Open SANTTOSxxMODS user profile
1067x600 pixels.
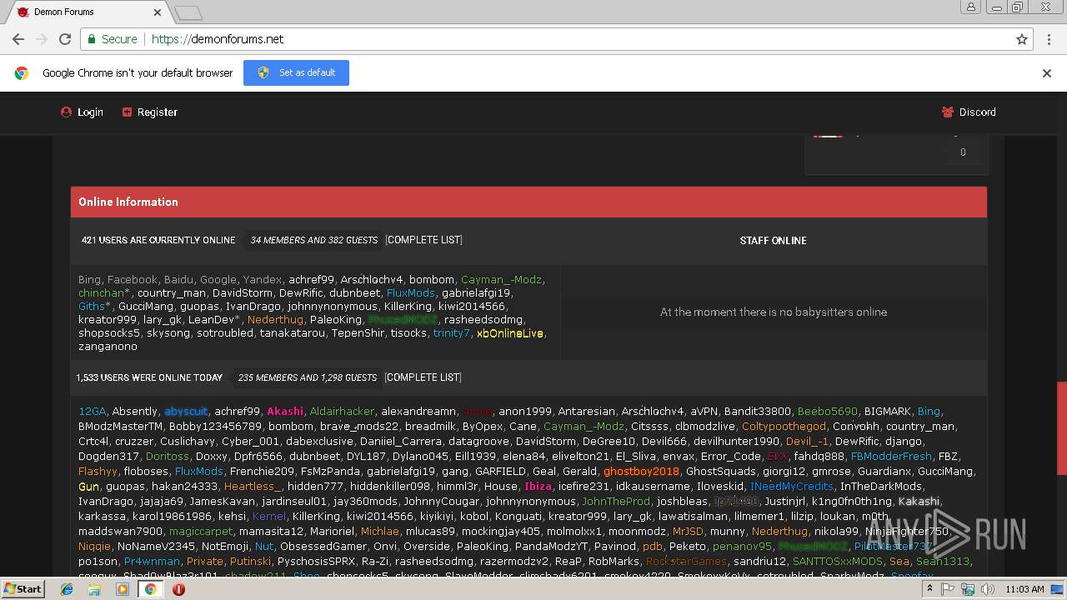pyautogui.click(x=837, y=562)
